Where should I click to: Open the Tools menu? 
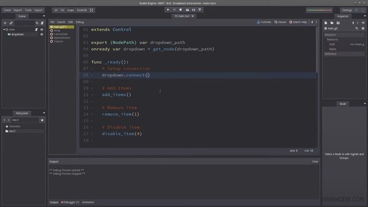pos(28,10)
